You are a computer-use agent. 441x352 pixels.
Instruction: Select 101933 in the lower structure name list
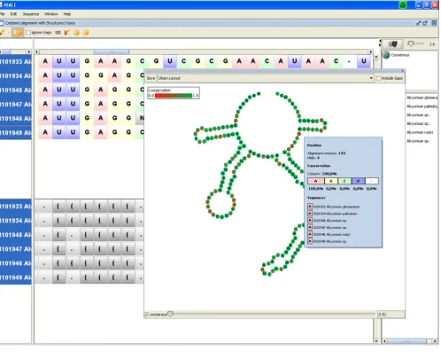click(16, 207)
